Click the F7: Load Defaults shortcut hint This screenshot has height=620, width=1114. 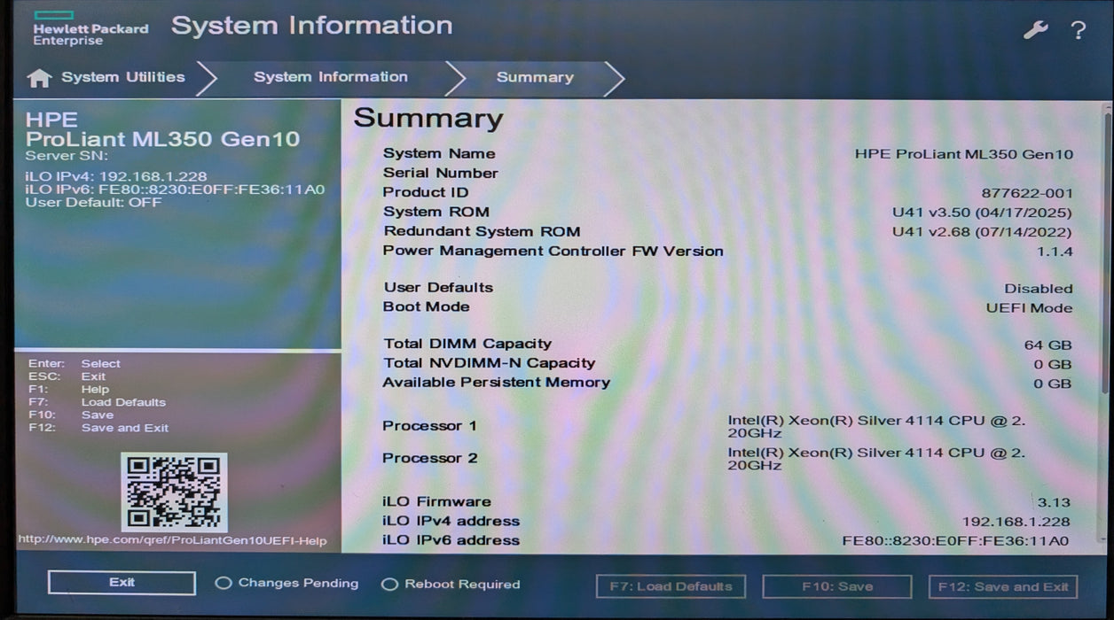click(97, 402)
